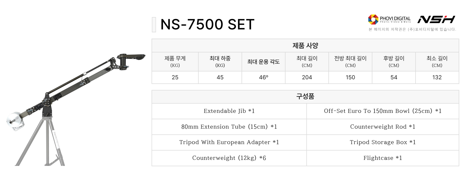Image resolution: width=474 pixels, height=189 pixels.
Task: Click the 최대 운용 각도 column header
Action: point(263,62)
